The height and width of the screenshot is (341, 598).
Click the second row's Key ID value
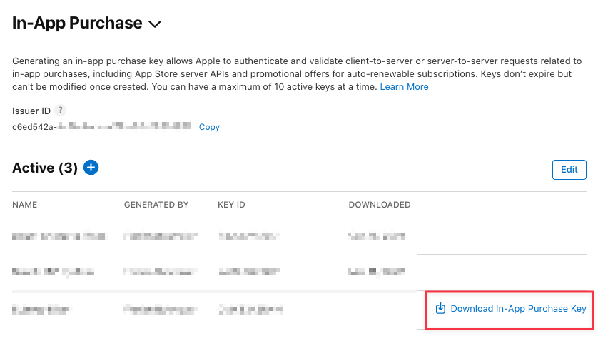(249, 272)
